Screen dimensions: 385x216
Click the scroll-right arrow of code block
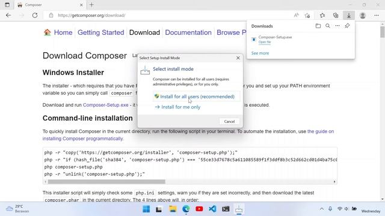[x=334, y=182]
